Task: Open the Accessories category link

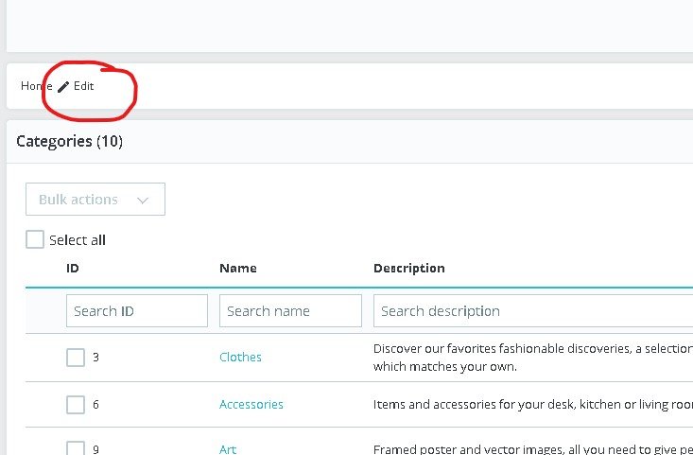Action: [251, 405]
